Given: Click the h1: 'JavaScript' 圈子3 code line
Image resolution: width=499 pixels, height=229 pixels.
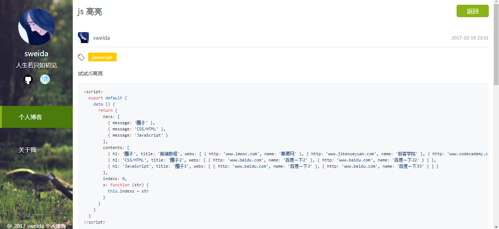Looking at the screenshot, I should pos(273,166).
